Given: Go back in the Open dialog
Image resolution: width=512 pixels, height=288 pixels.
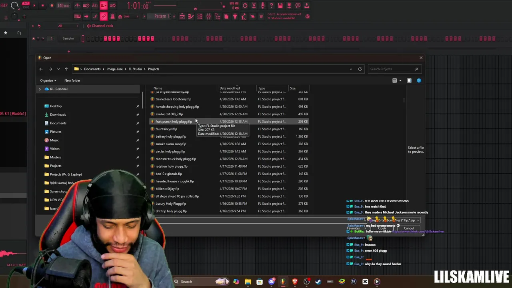Looking at the screenshot, I should point(41,69).
